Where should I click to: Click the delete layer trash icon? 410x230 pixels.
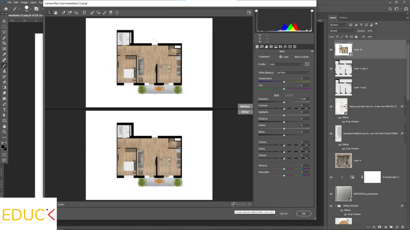[x=402, y=227]
